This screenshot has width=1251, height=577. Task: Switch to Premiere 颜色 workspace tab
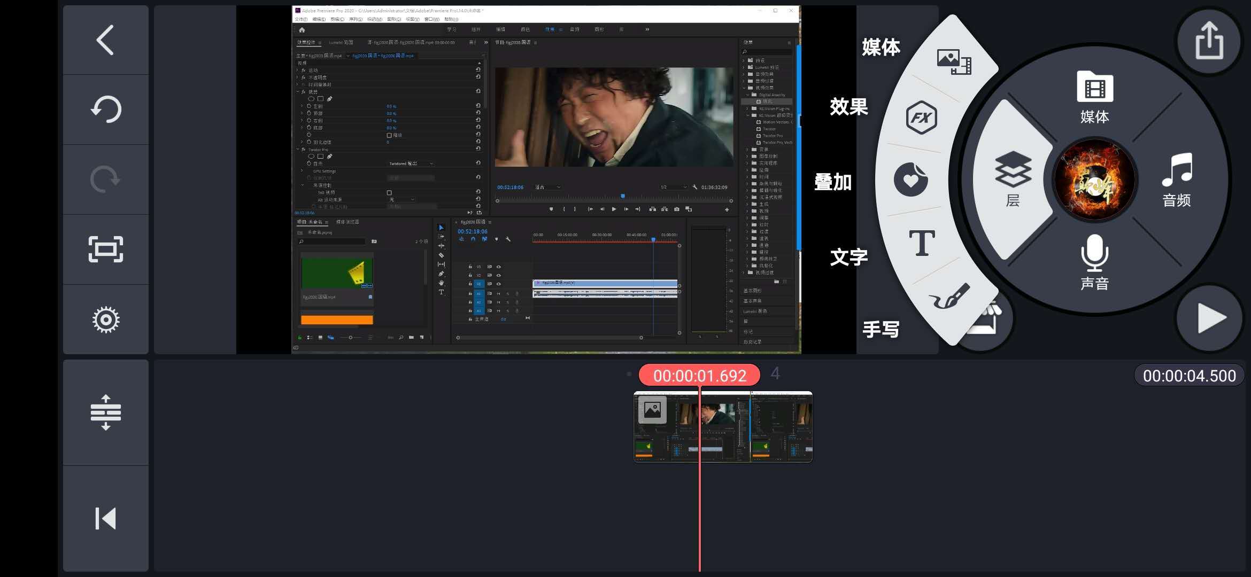click(525, 29)
